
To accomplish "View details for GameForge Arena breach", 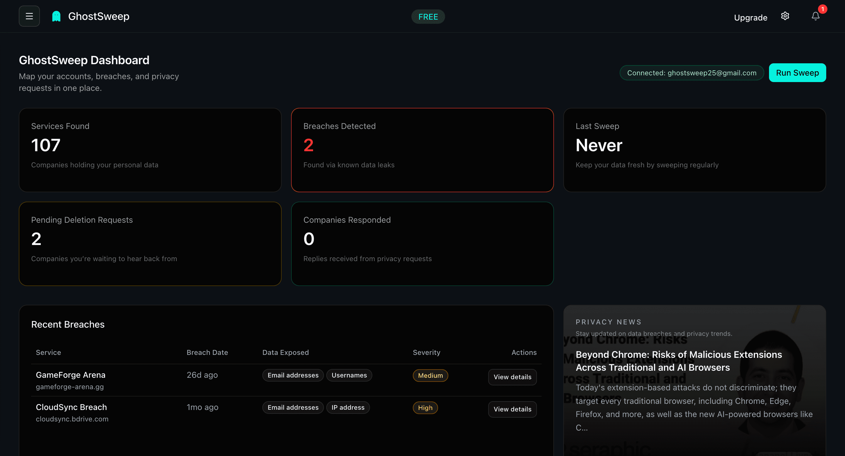I will click(x=512, y=377).
